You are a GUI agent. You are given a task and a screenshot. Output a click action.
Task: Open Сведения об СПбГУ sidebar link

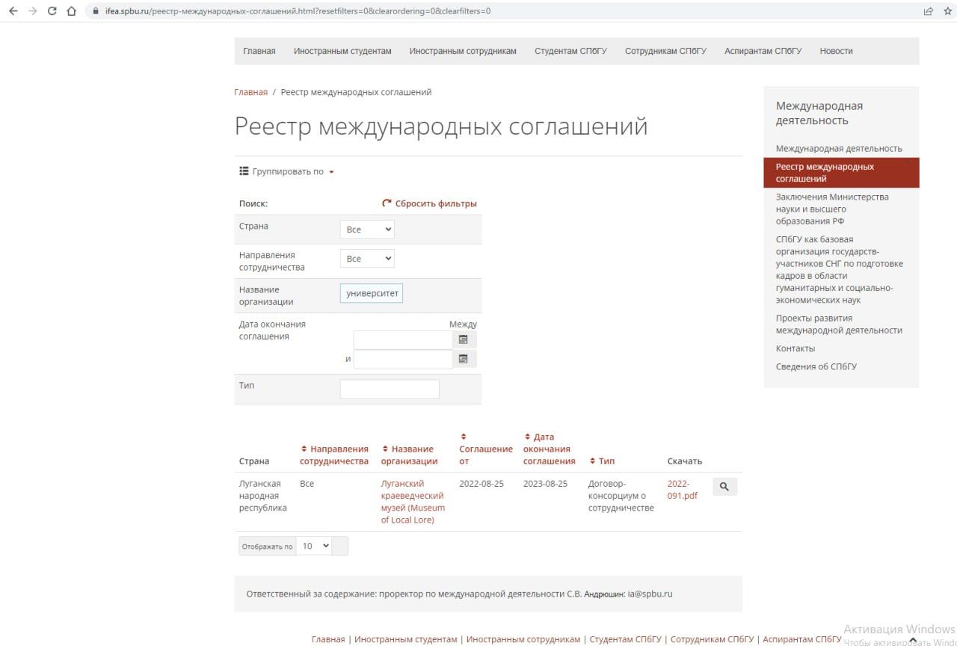[816, 366]
